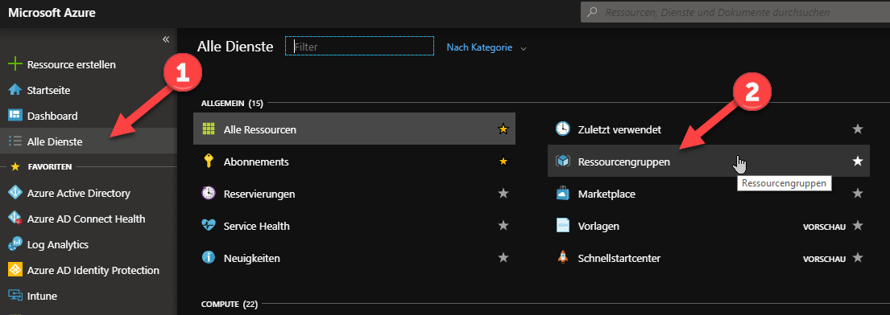Click the Reservierungen clock icon
Screen dimensions: 890x315
(x=209, y=193)
